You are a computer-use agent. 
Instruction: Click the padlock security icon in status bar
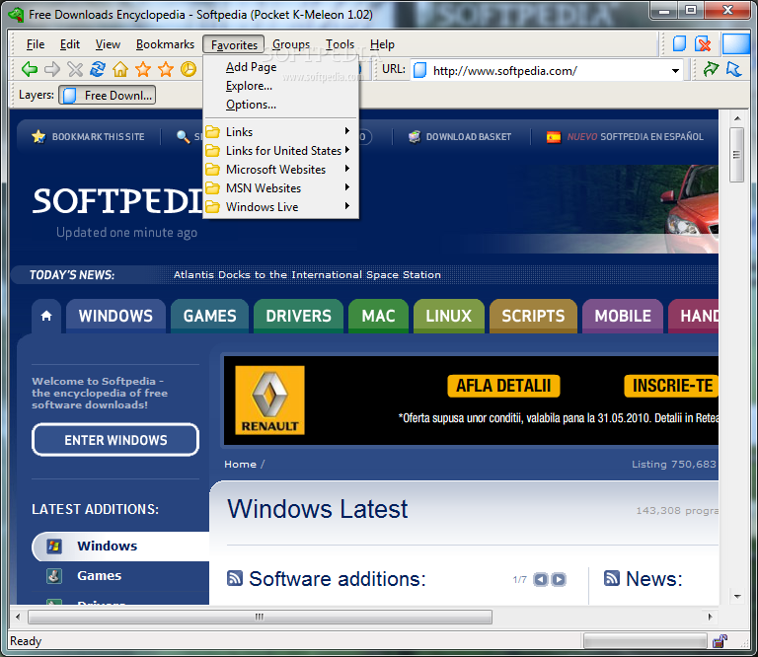tap(720, 641)
